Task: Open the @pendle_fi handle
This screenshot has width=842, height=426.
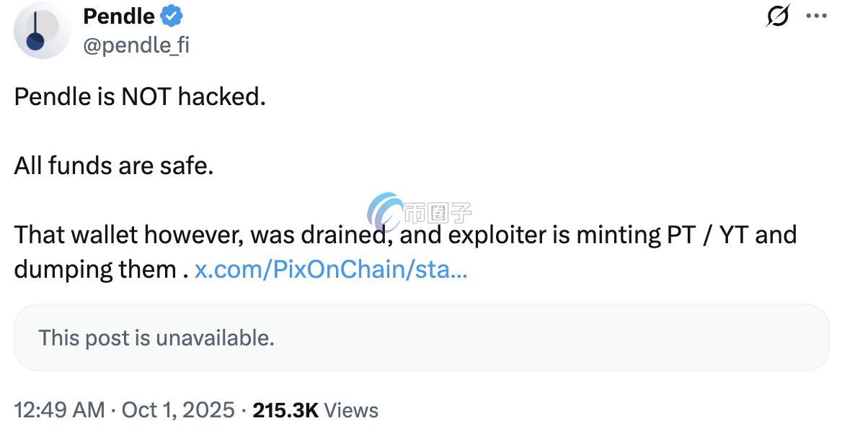Action: click(x=136, y=45)
